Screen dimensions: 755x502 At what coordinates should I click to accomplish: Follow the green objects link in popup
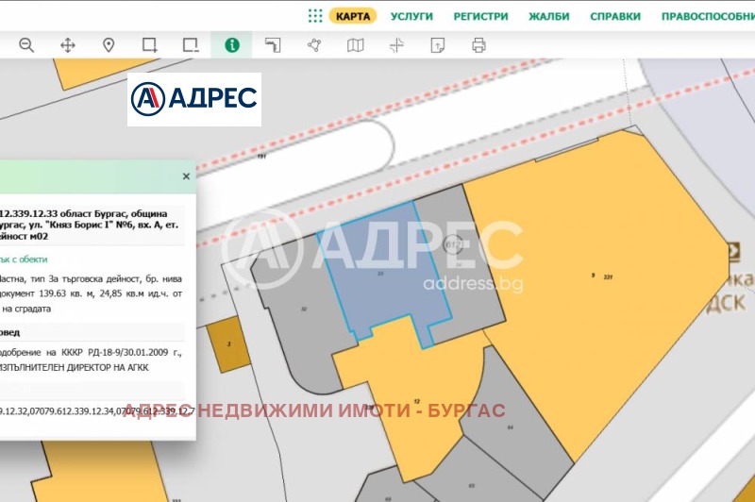coord(24,259)
